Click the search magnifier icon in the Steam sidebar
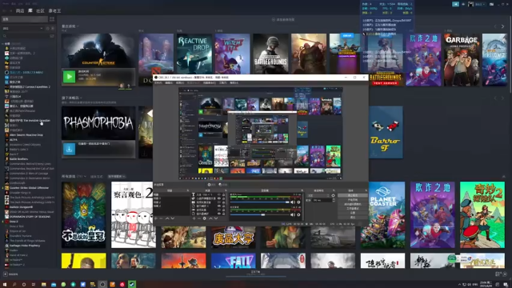 [x=5, y=36]
